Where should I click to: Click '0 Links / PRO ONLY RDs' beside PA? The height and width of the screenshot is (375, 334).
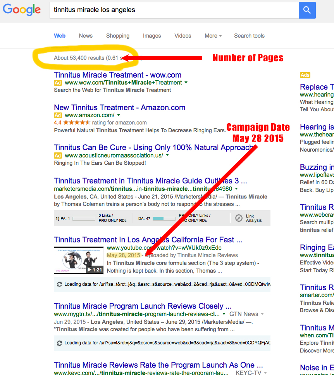[x=112, y=218]
